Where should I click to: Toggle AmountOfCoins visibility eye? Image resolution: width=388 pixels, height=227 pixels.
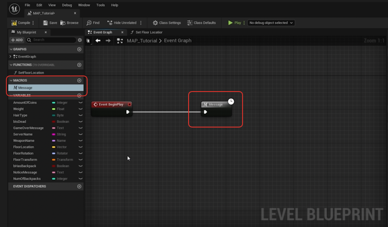80,103
